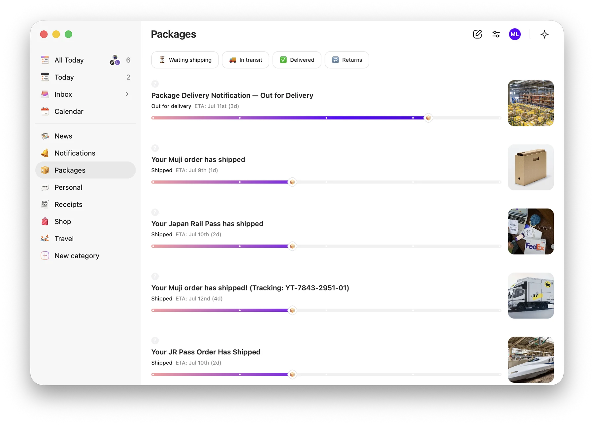
Task: Filter by Waiting shipping
Action: (x=185, y=60)
